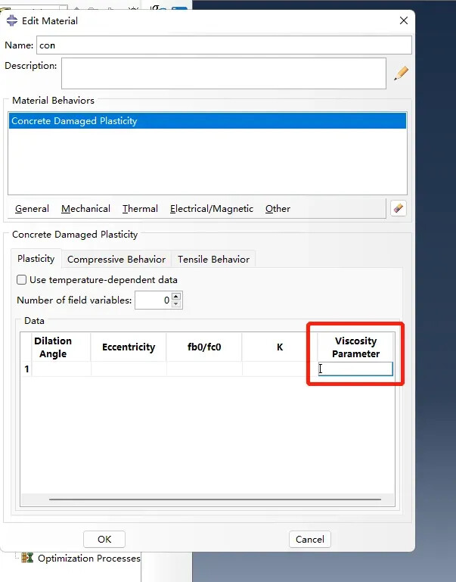Image resolution: width=456 pixels, height=582 pixels.
Task: Open the Electrical/Magnetic menu
Action: (x=212, y=209)
